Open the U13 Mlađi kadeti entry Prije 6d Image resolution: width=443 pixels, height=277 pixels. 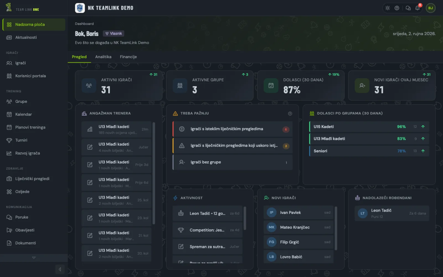point(117,183)
